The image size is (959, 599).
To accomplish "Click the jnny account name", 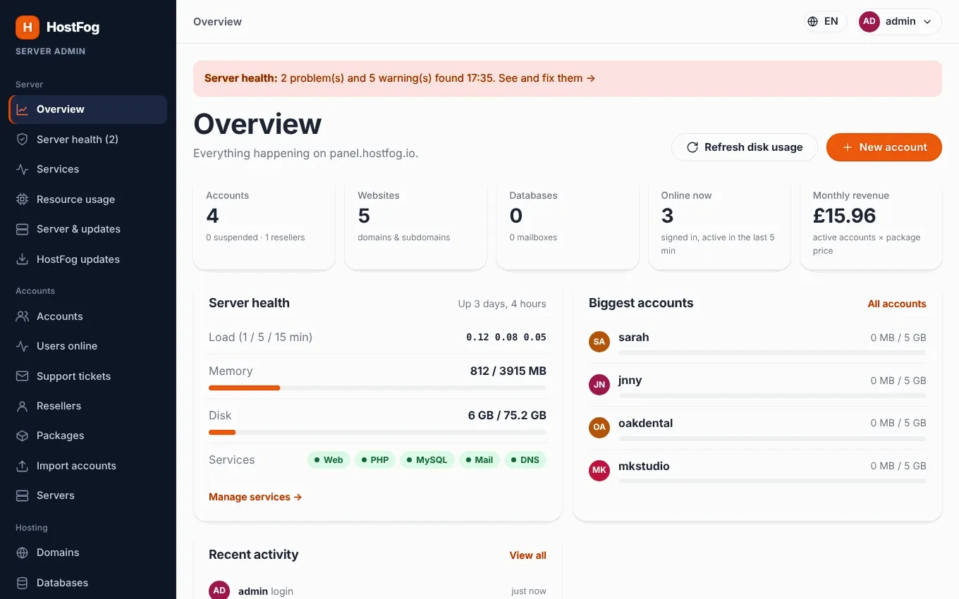I will (x=630, y=380).
